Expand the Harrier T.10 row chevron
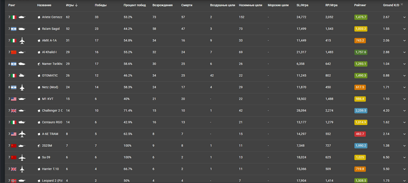The height and width of the screenshot is (183, 408). (404, 169)
